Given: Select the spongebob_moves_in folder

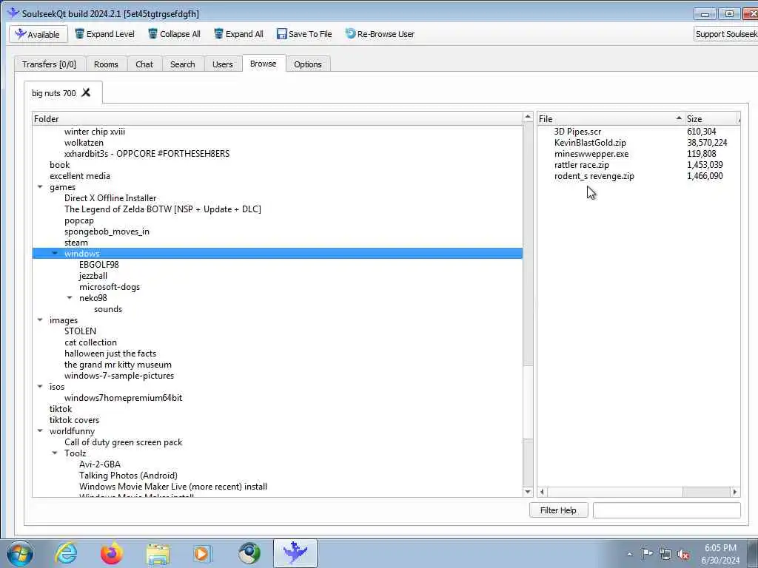Looking at the screenshot, I should point(107,231).
